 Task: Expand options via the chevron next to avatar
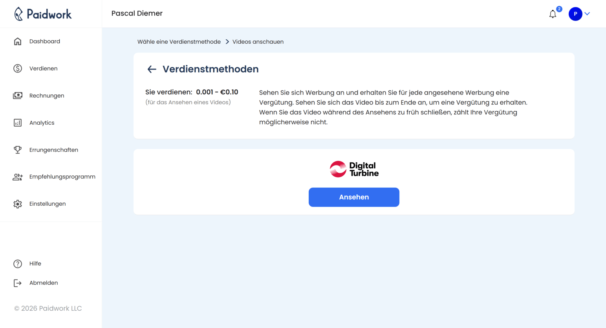pyautogui.click(x=587, y=14)
